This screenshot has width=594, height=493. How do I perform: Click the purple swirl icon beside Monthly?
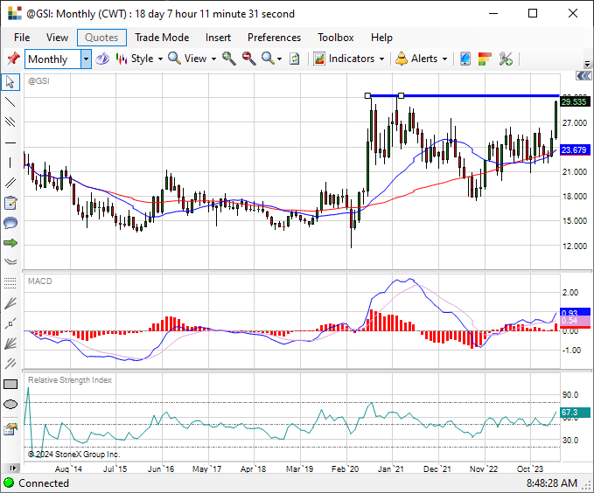(x=102, y=59)
